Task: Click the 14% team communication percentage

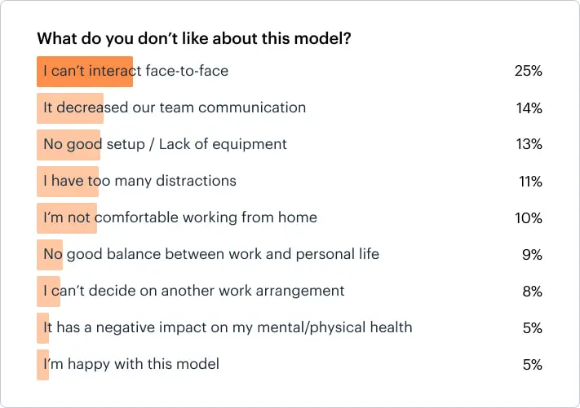Action: point(529,107)
